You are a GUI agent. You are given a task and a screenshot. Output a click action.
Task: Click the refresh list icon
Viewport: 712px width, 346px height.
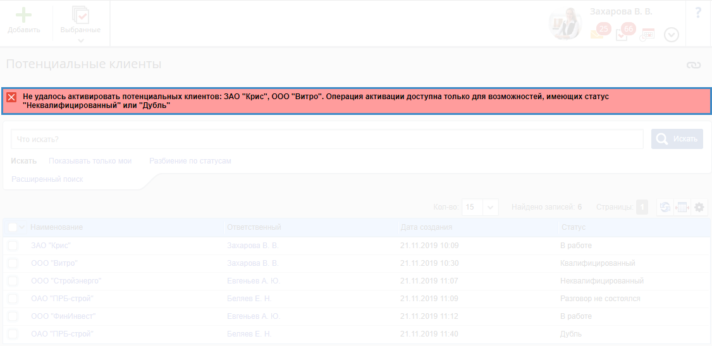665,207
